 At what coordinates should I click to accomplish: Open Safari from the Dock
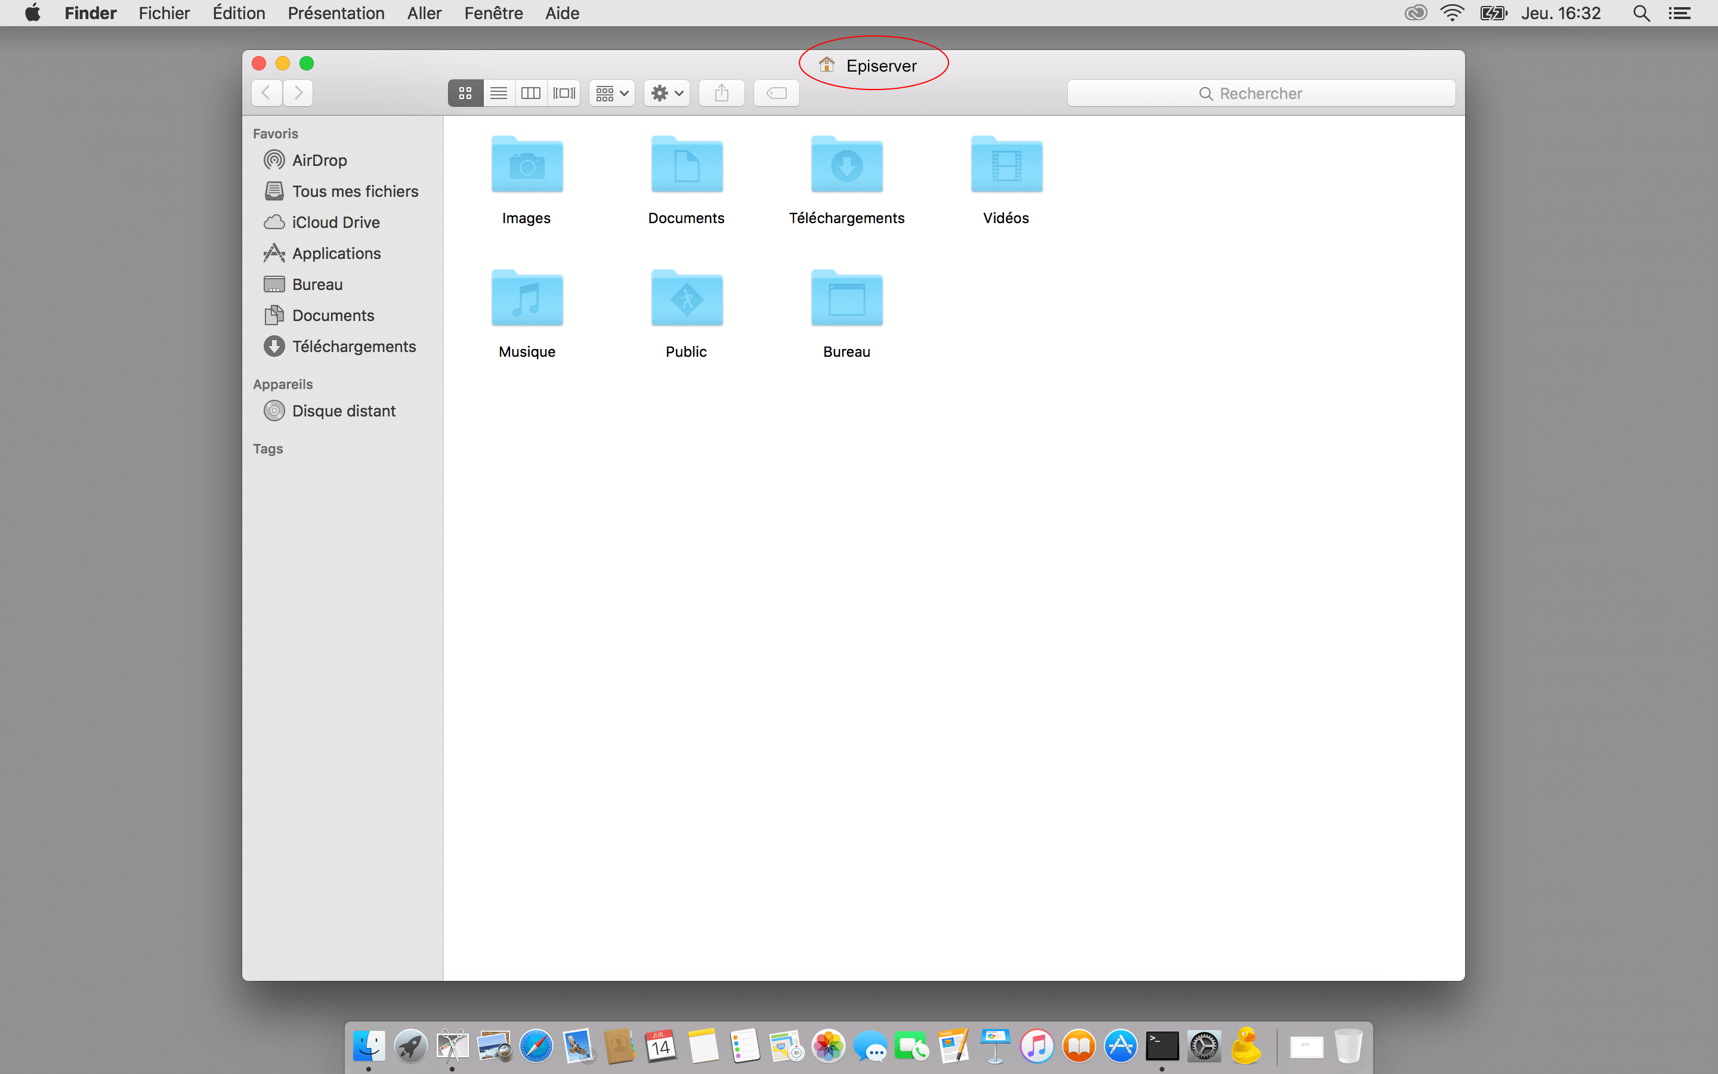[536, 1045]
